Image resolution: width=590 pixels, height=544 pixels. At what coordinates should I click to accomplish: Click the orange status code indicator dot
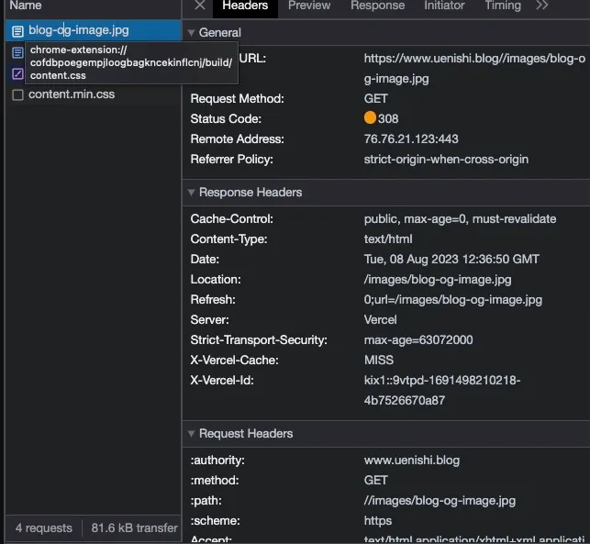(370, 118)
